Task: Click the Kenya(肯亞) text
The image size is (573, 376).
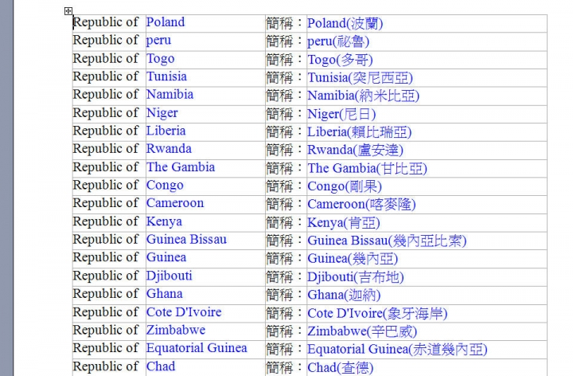Action: pyautogui.click(x=344, y=222)
